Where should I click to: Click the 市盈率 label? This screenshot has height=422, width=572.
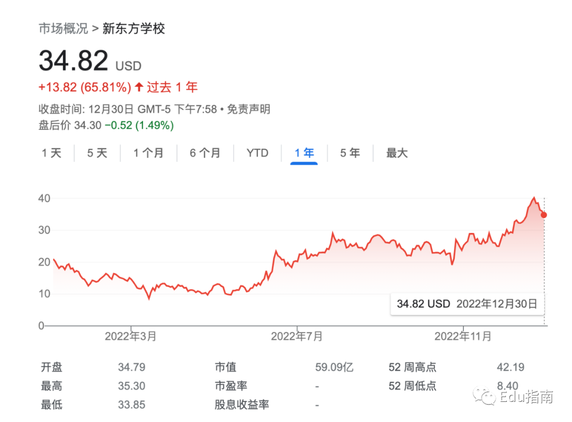(x=231, y=386)
